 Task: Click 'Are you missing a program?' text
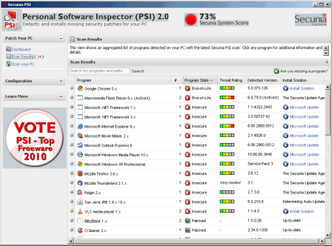(x=303, y=71)
